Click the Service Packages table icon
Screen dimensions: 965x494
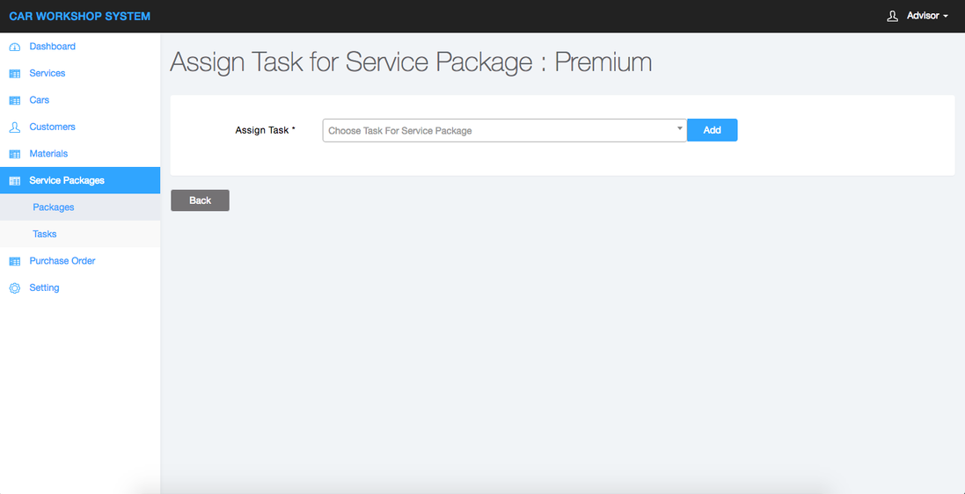click(14, 181)
